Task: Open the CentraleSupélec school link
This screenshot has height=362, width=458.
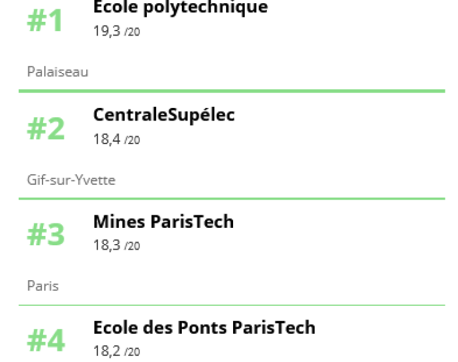Action: coord(164,115)
